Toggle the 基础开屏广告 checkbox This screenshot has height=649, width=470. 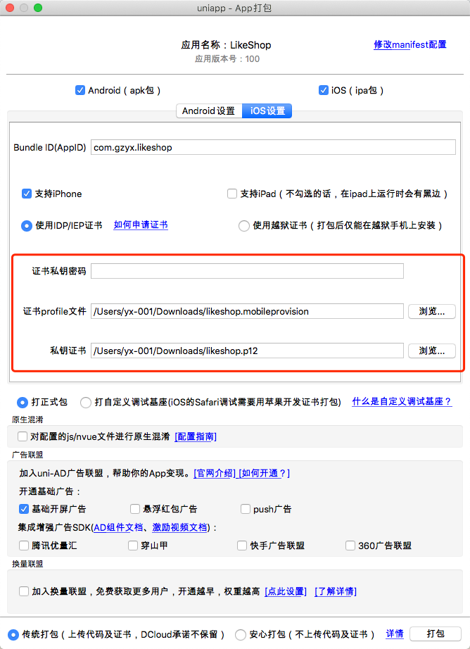pos(24,509)
